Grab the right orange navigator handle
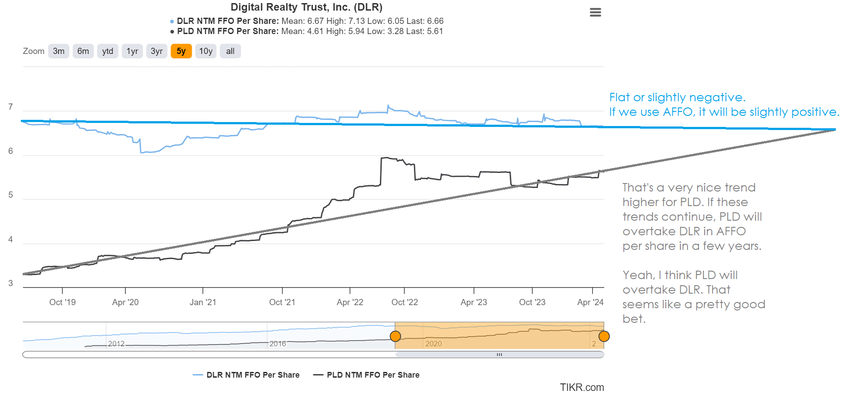This screenshot has width=850, height=398. [604, 337]
